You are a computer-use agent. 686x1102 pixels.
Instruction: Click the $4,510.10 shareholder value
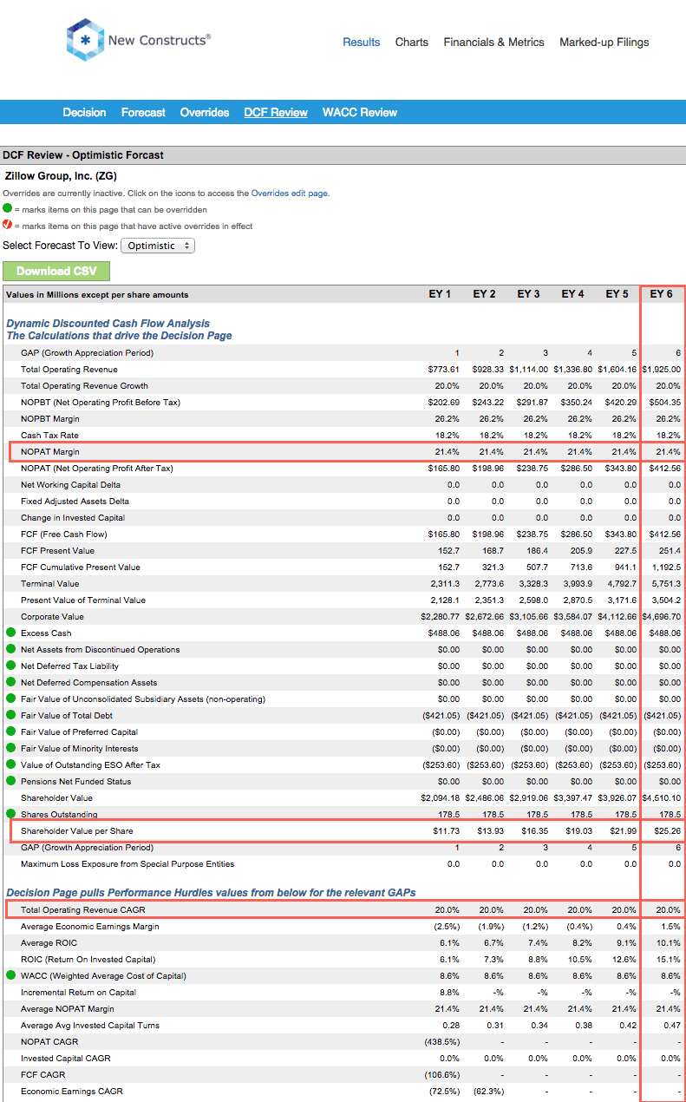point(662,797)
